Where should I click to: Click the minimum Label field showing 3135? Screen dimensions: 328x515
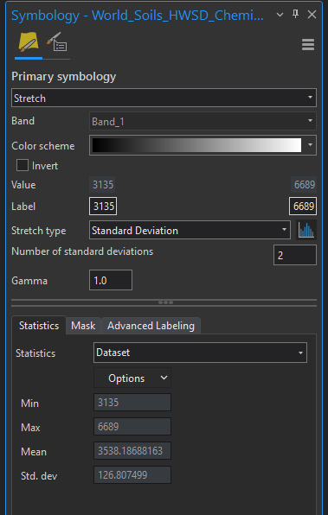coord(103,207)
